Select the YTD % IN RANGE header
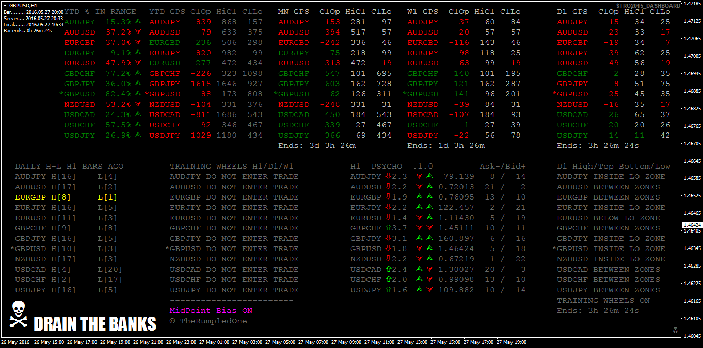 100,11
